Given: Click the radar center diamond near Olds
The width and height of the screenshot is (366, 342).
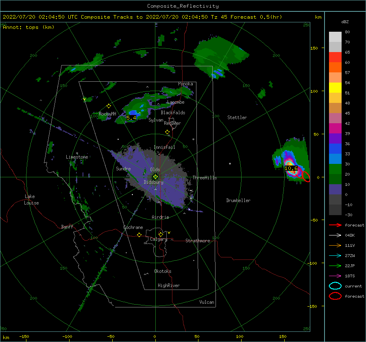Looking at the screenshot, I should (x=155, y=177).
